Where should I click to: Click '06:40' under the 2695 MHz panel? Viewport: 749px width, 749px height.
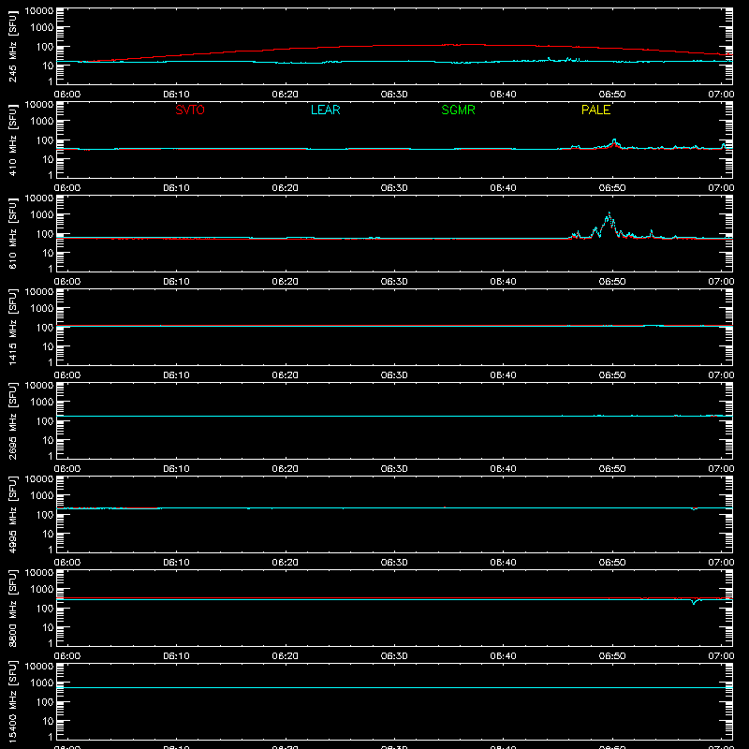click(503, 469)
